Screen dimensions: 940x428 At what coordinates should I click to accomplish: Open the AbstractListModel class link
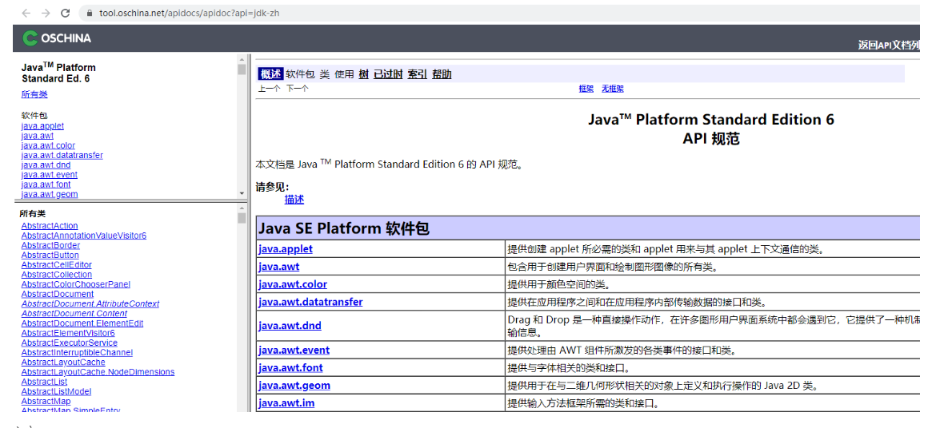tap(56, 391)
